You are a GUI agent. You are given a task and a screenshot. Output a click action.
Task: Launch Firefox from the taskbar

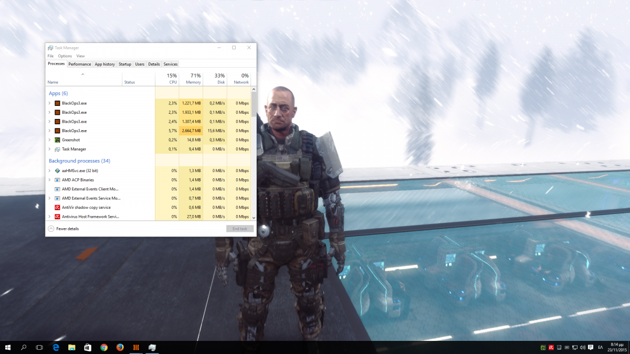point(120,347)
